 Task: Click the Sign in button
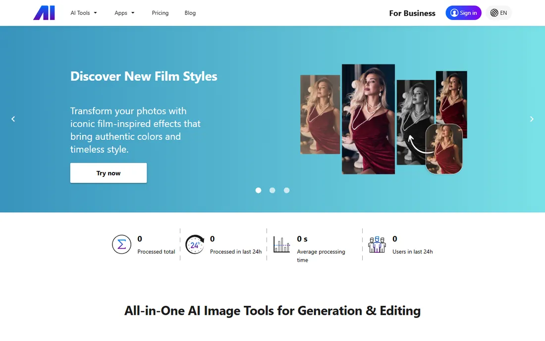[x=463, y=13]
